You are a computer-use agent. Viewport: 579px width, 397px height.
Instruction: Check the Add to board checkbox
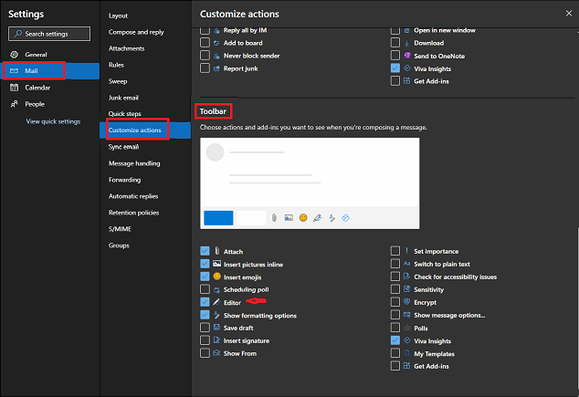coord(205,43)
